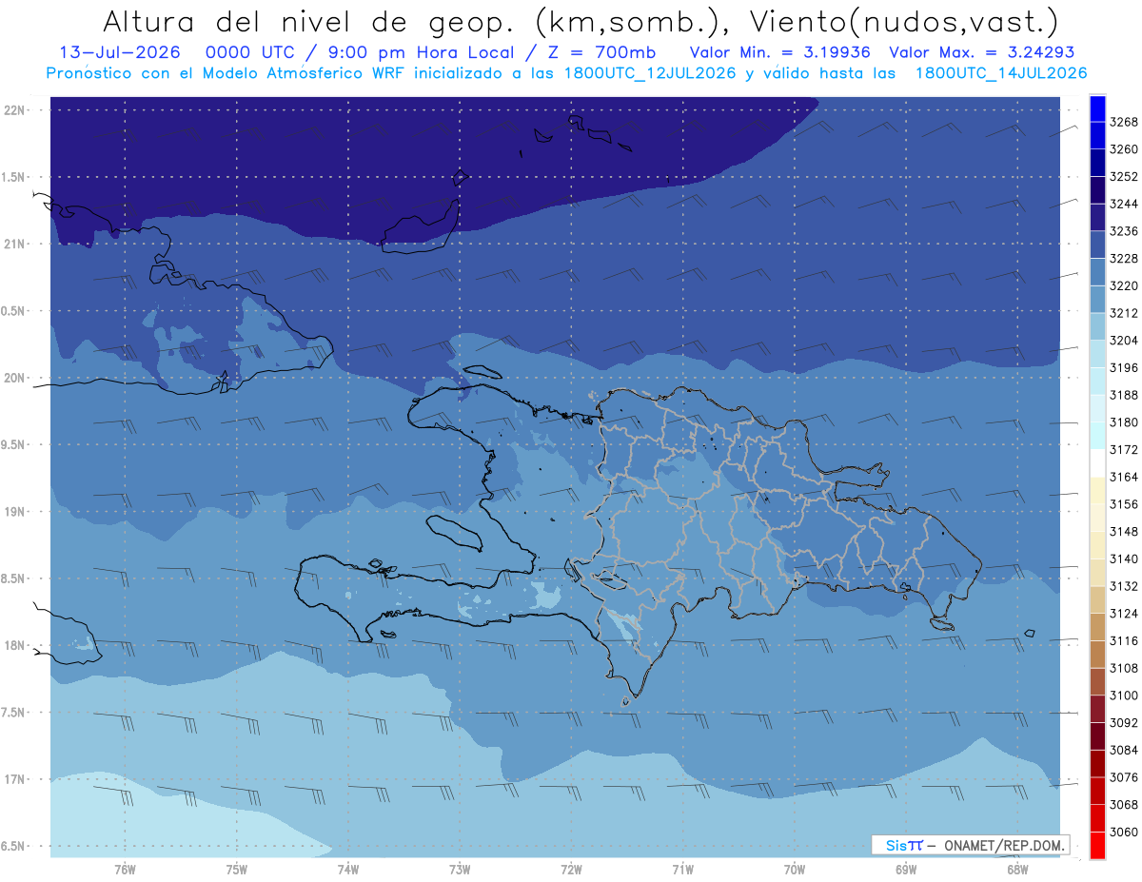Click the colorbar value '3268'
1142x882 pixels.
point(1124,122)
